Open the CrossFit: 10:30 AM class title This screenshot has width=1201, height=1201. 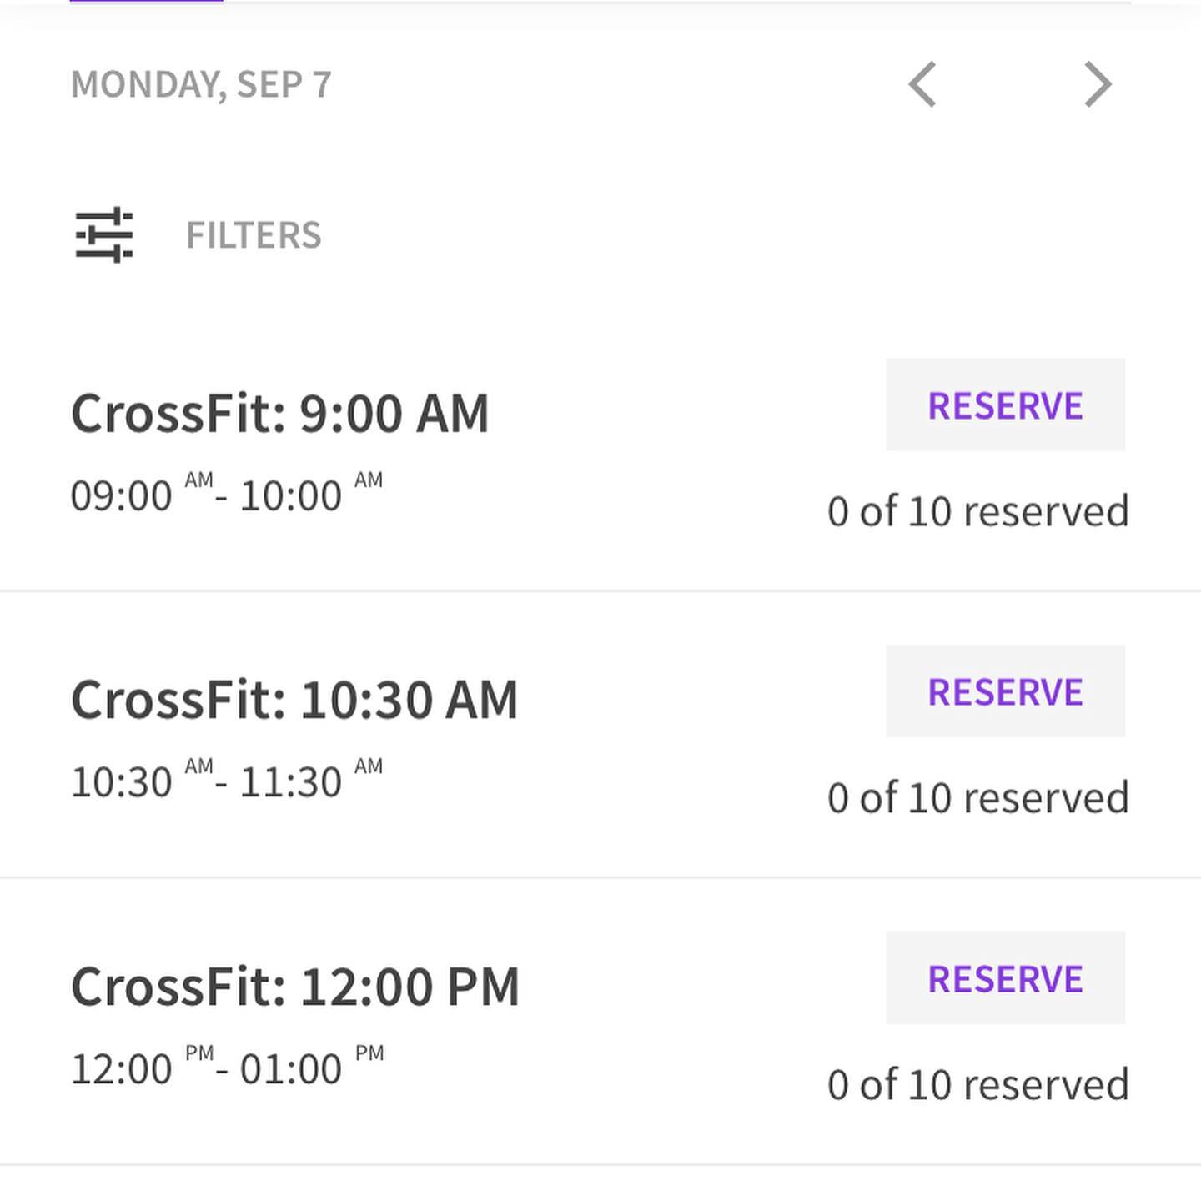click(x=294, y=700)
